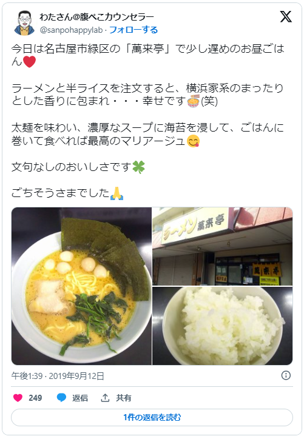Read the reply via 1件の返信を読む
The height and width of the screenshot is (439, 304).
(x=152, y=417)
